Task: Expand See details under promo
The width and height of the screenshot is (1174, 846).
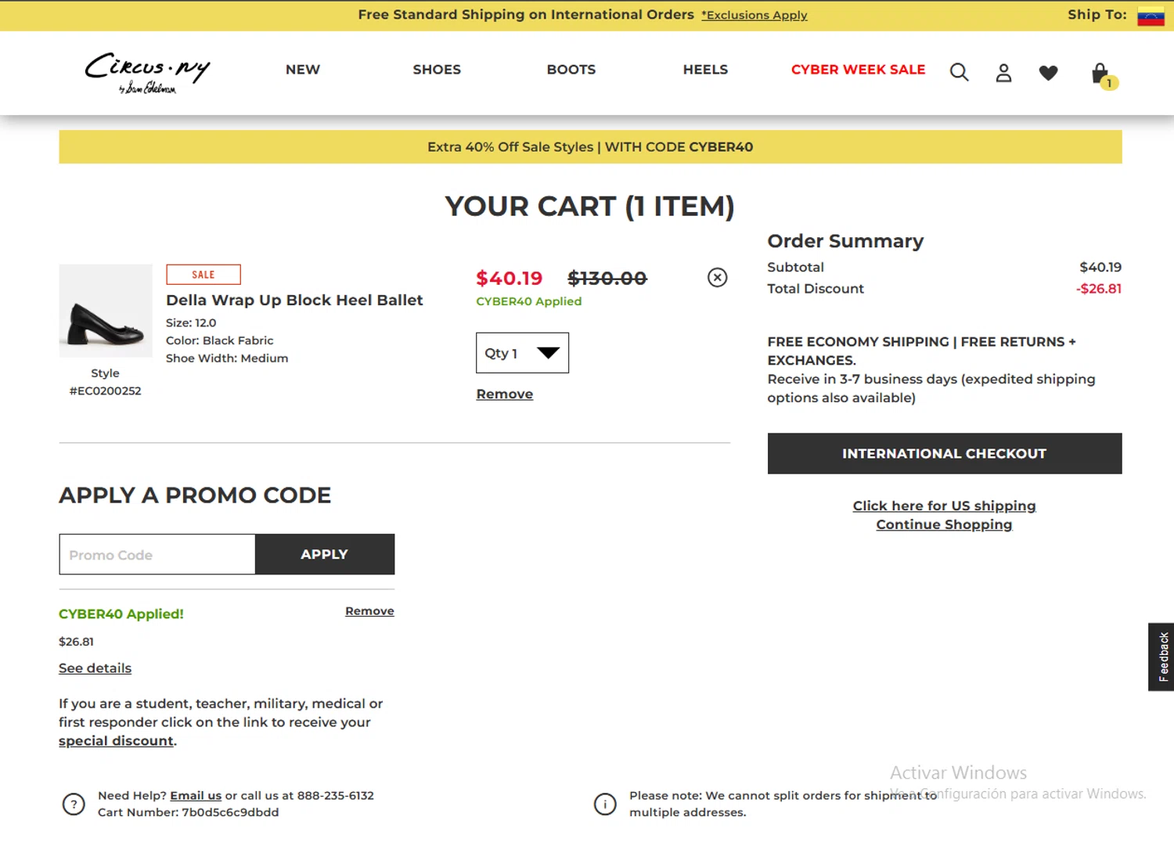Action: tap(95, 668)
